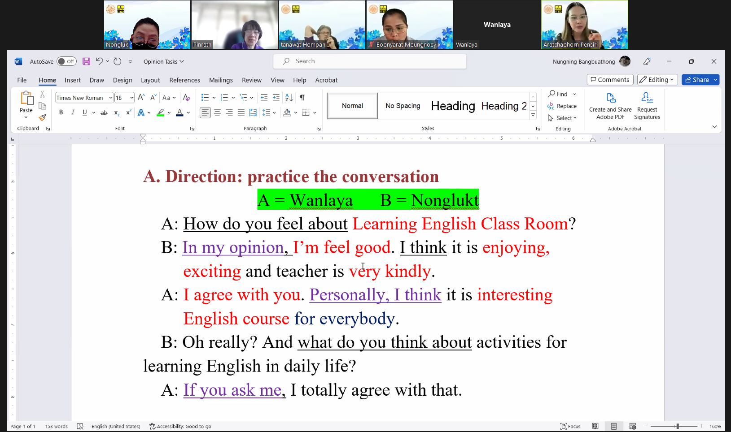Sort the selected text
731x432 pixels.
289,97
